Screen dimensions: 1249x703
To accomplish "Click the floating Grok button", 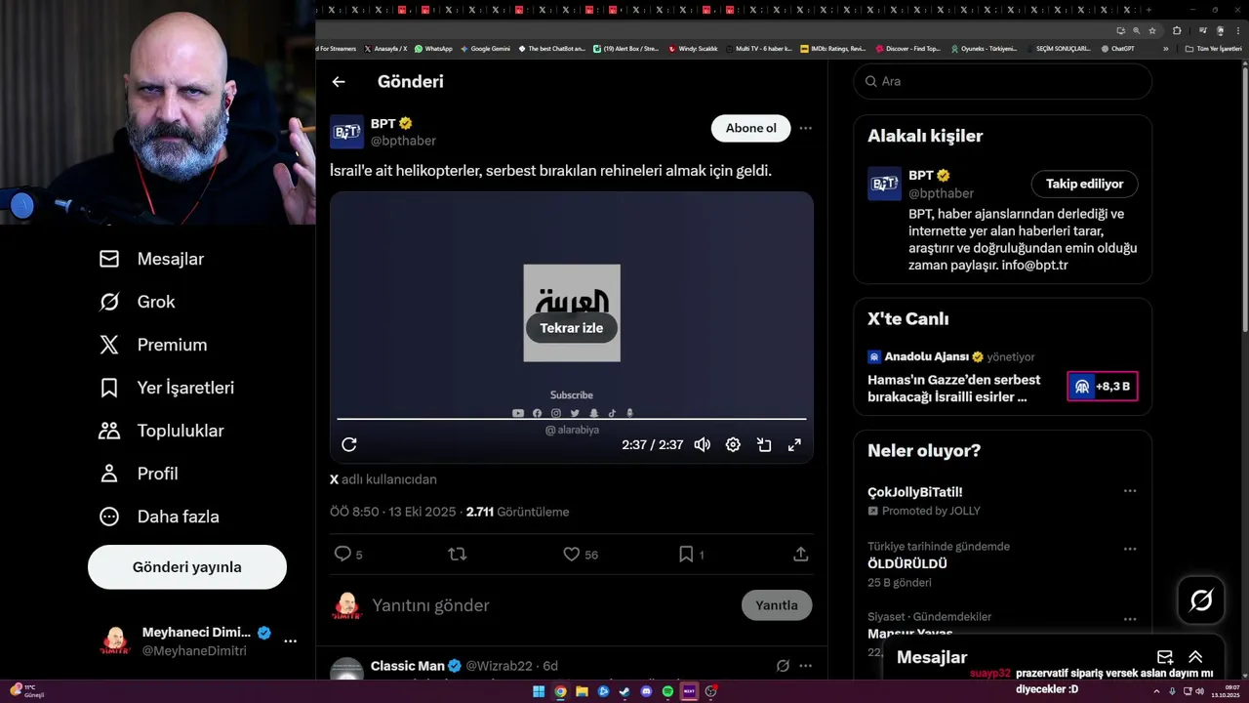I will click(1201, 600).
